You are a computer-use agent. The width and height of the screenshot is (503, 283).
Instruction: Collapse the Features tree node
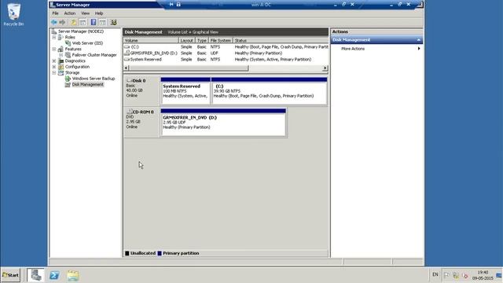click(x=54, y=49)
